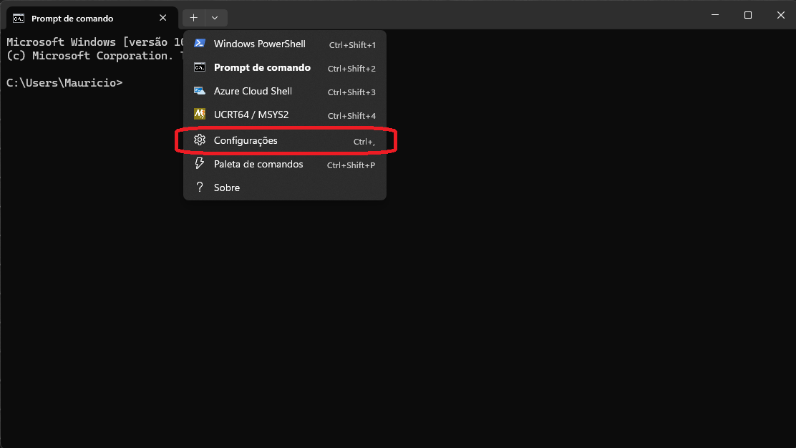Click the cmd icon on the tab
Image resolution: width=796 pixels, height=448 pixels.
coord(19,19)
